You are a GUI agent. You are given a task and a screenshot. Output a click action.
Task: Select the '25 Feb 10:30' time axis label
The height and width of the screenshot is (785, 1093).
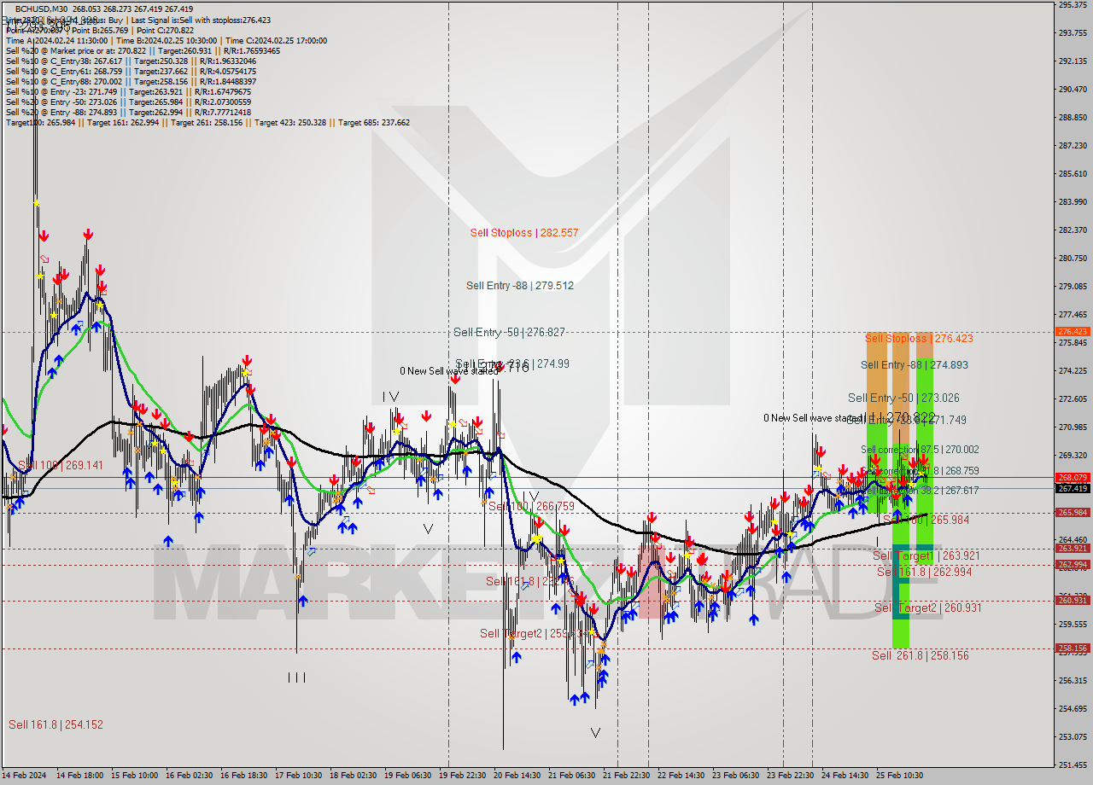pyautogui.click(x=899, y=776)
